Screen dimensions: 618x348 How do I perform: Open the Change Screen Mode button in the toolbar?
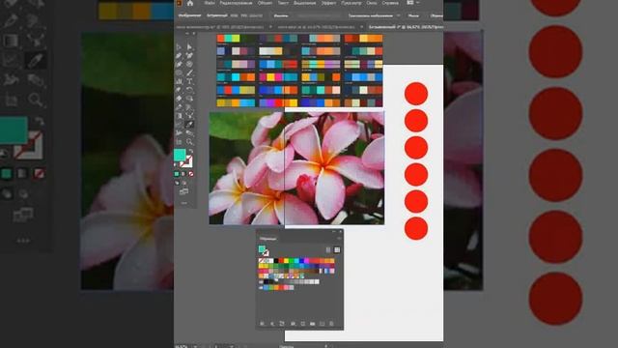tap(183, 192)
